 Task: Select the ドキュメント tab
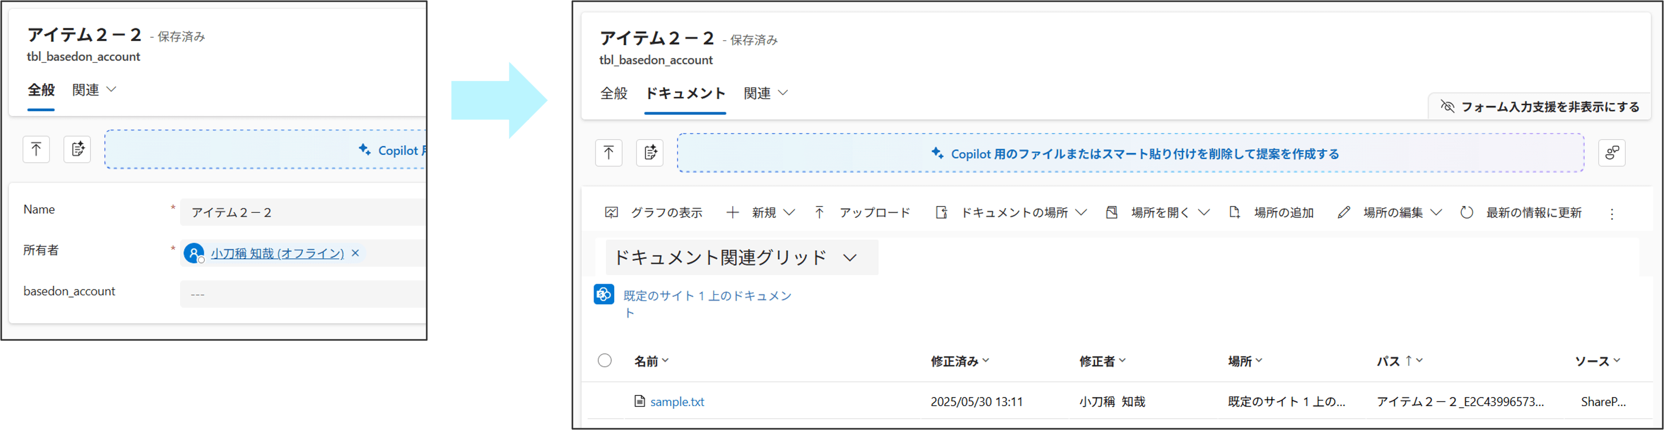coord(686,94)
